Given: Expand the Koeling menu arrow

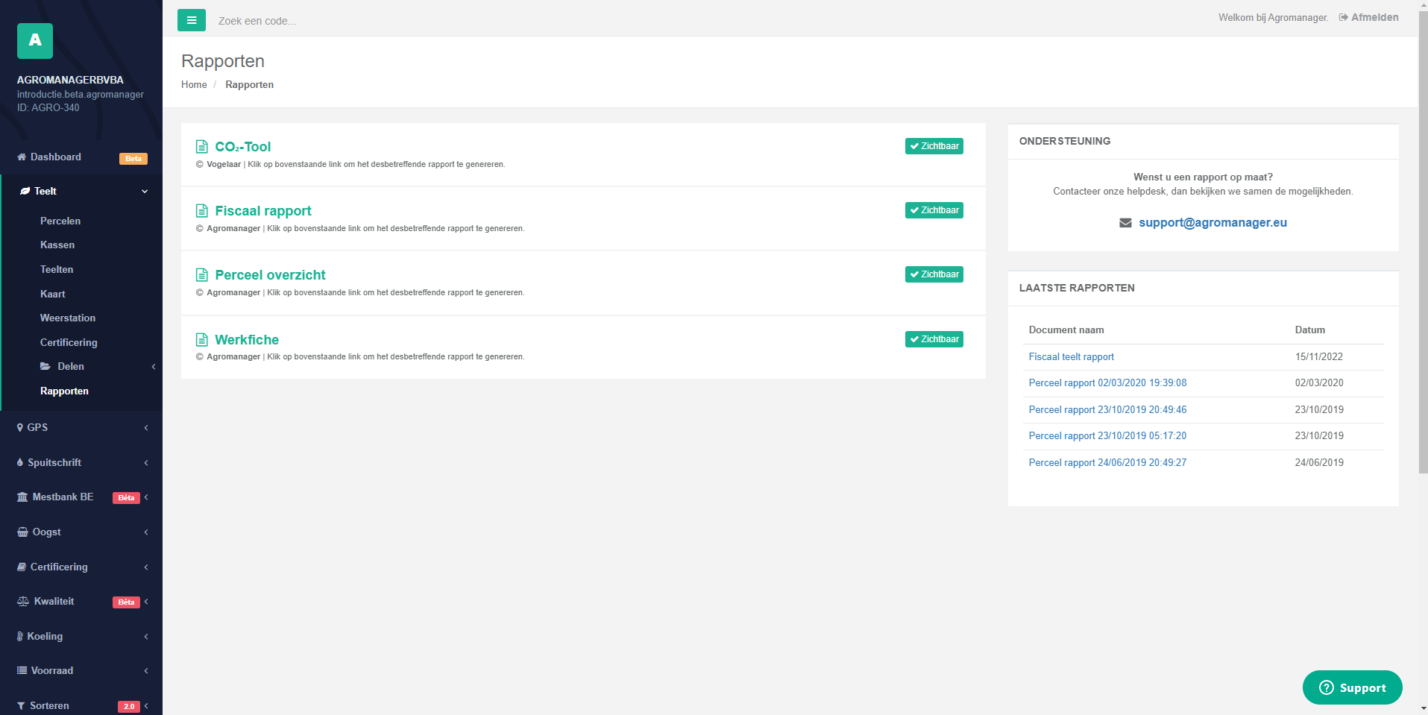Looking at the screenshot, I should click(146, 637).
